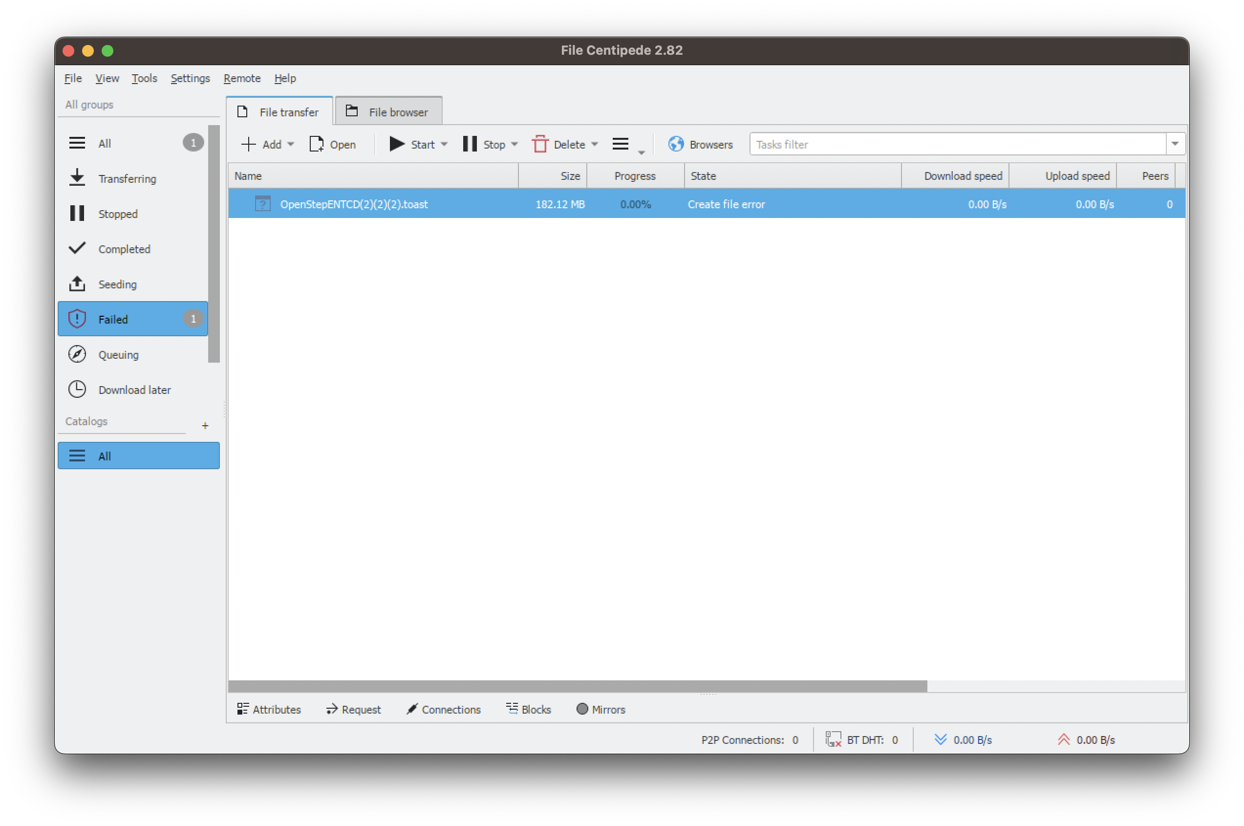Open the Settings menu
The image size is (1244, 826).
pos(190,78)
